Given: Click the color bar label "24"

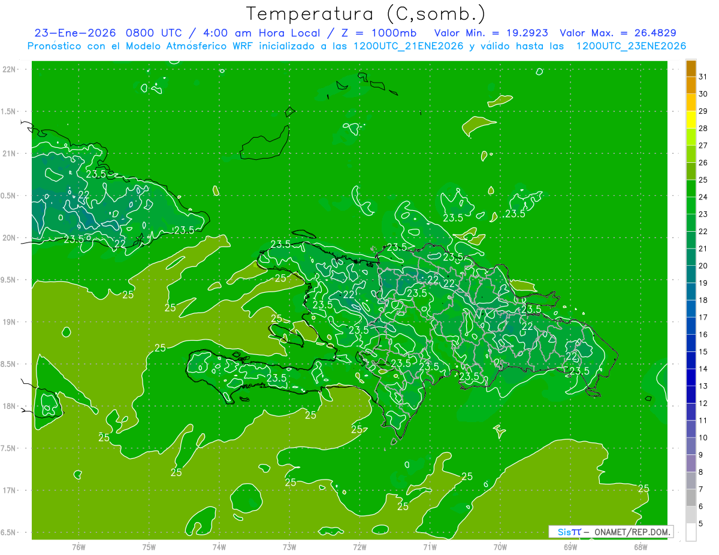Looking at the screenshot, I should coord(703,197).
